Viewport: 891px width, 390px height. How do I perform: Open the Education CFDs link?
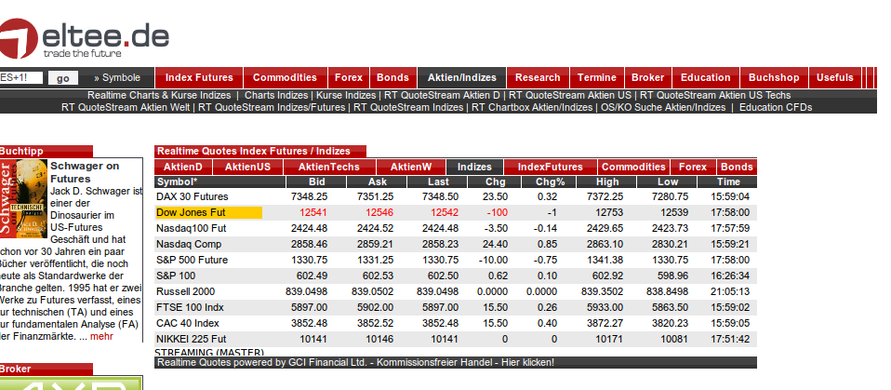point(776,107)
